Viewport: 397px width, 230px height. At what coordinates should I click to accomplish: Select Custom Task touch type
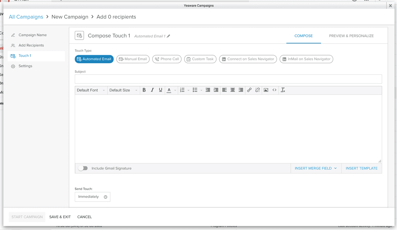coord(200,59)
